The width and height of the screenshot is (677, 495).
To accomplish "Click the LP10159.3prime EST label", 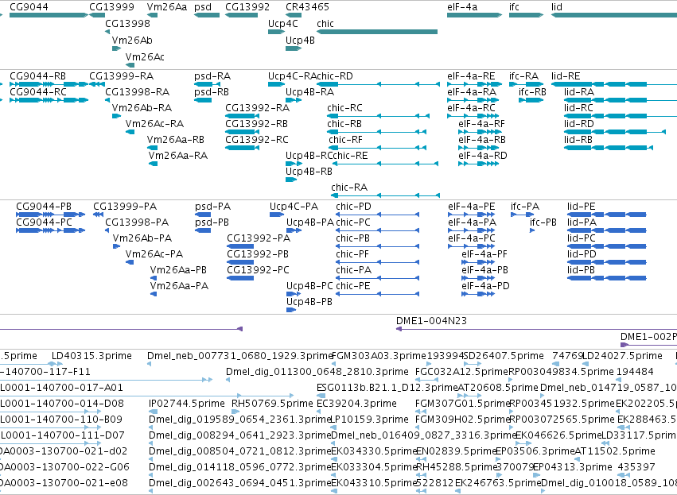I will tap(370, 420).
